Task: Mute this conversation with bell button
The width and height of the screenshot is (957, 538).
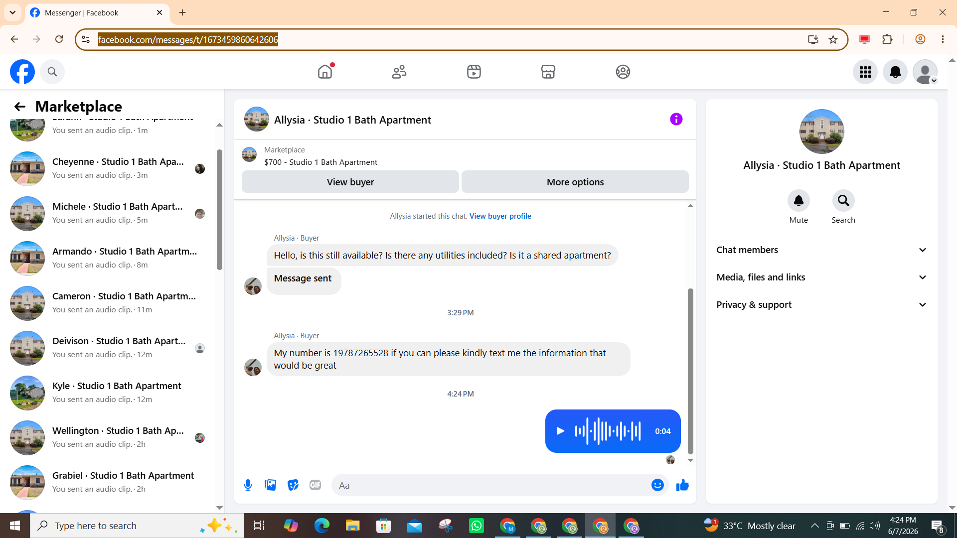Action: click(798, 200)
